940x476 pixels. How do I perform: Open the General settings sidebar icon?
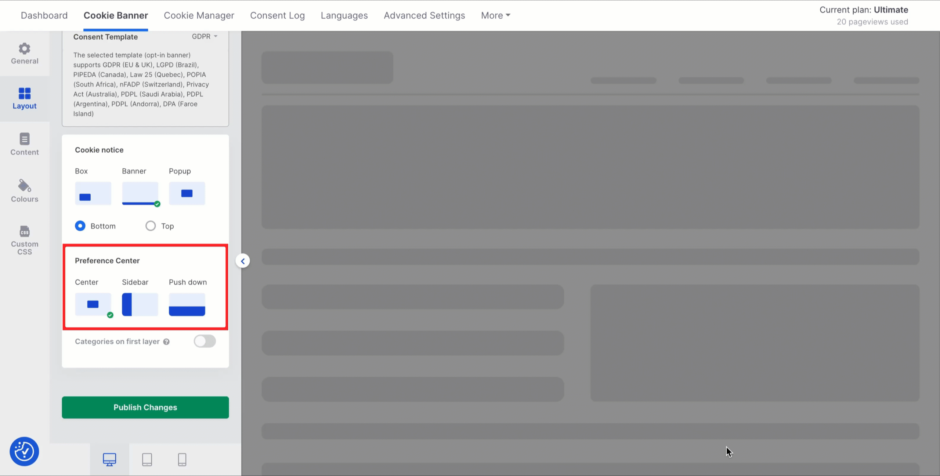25,54
